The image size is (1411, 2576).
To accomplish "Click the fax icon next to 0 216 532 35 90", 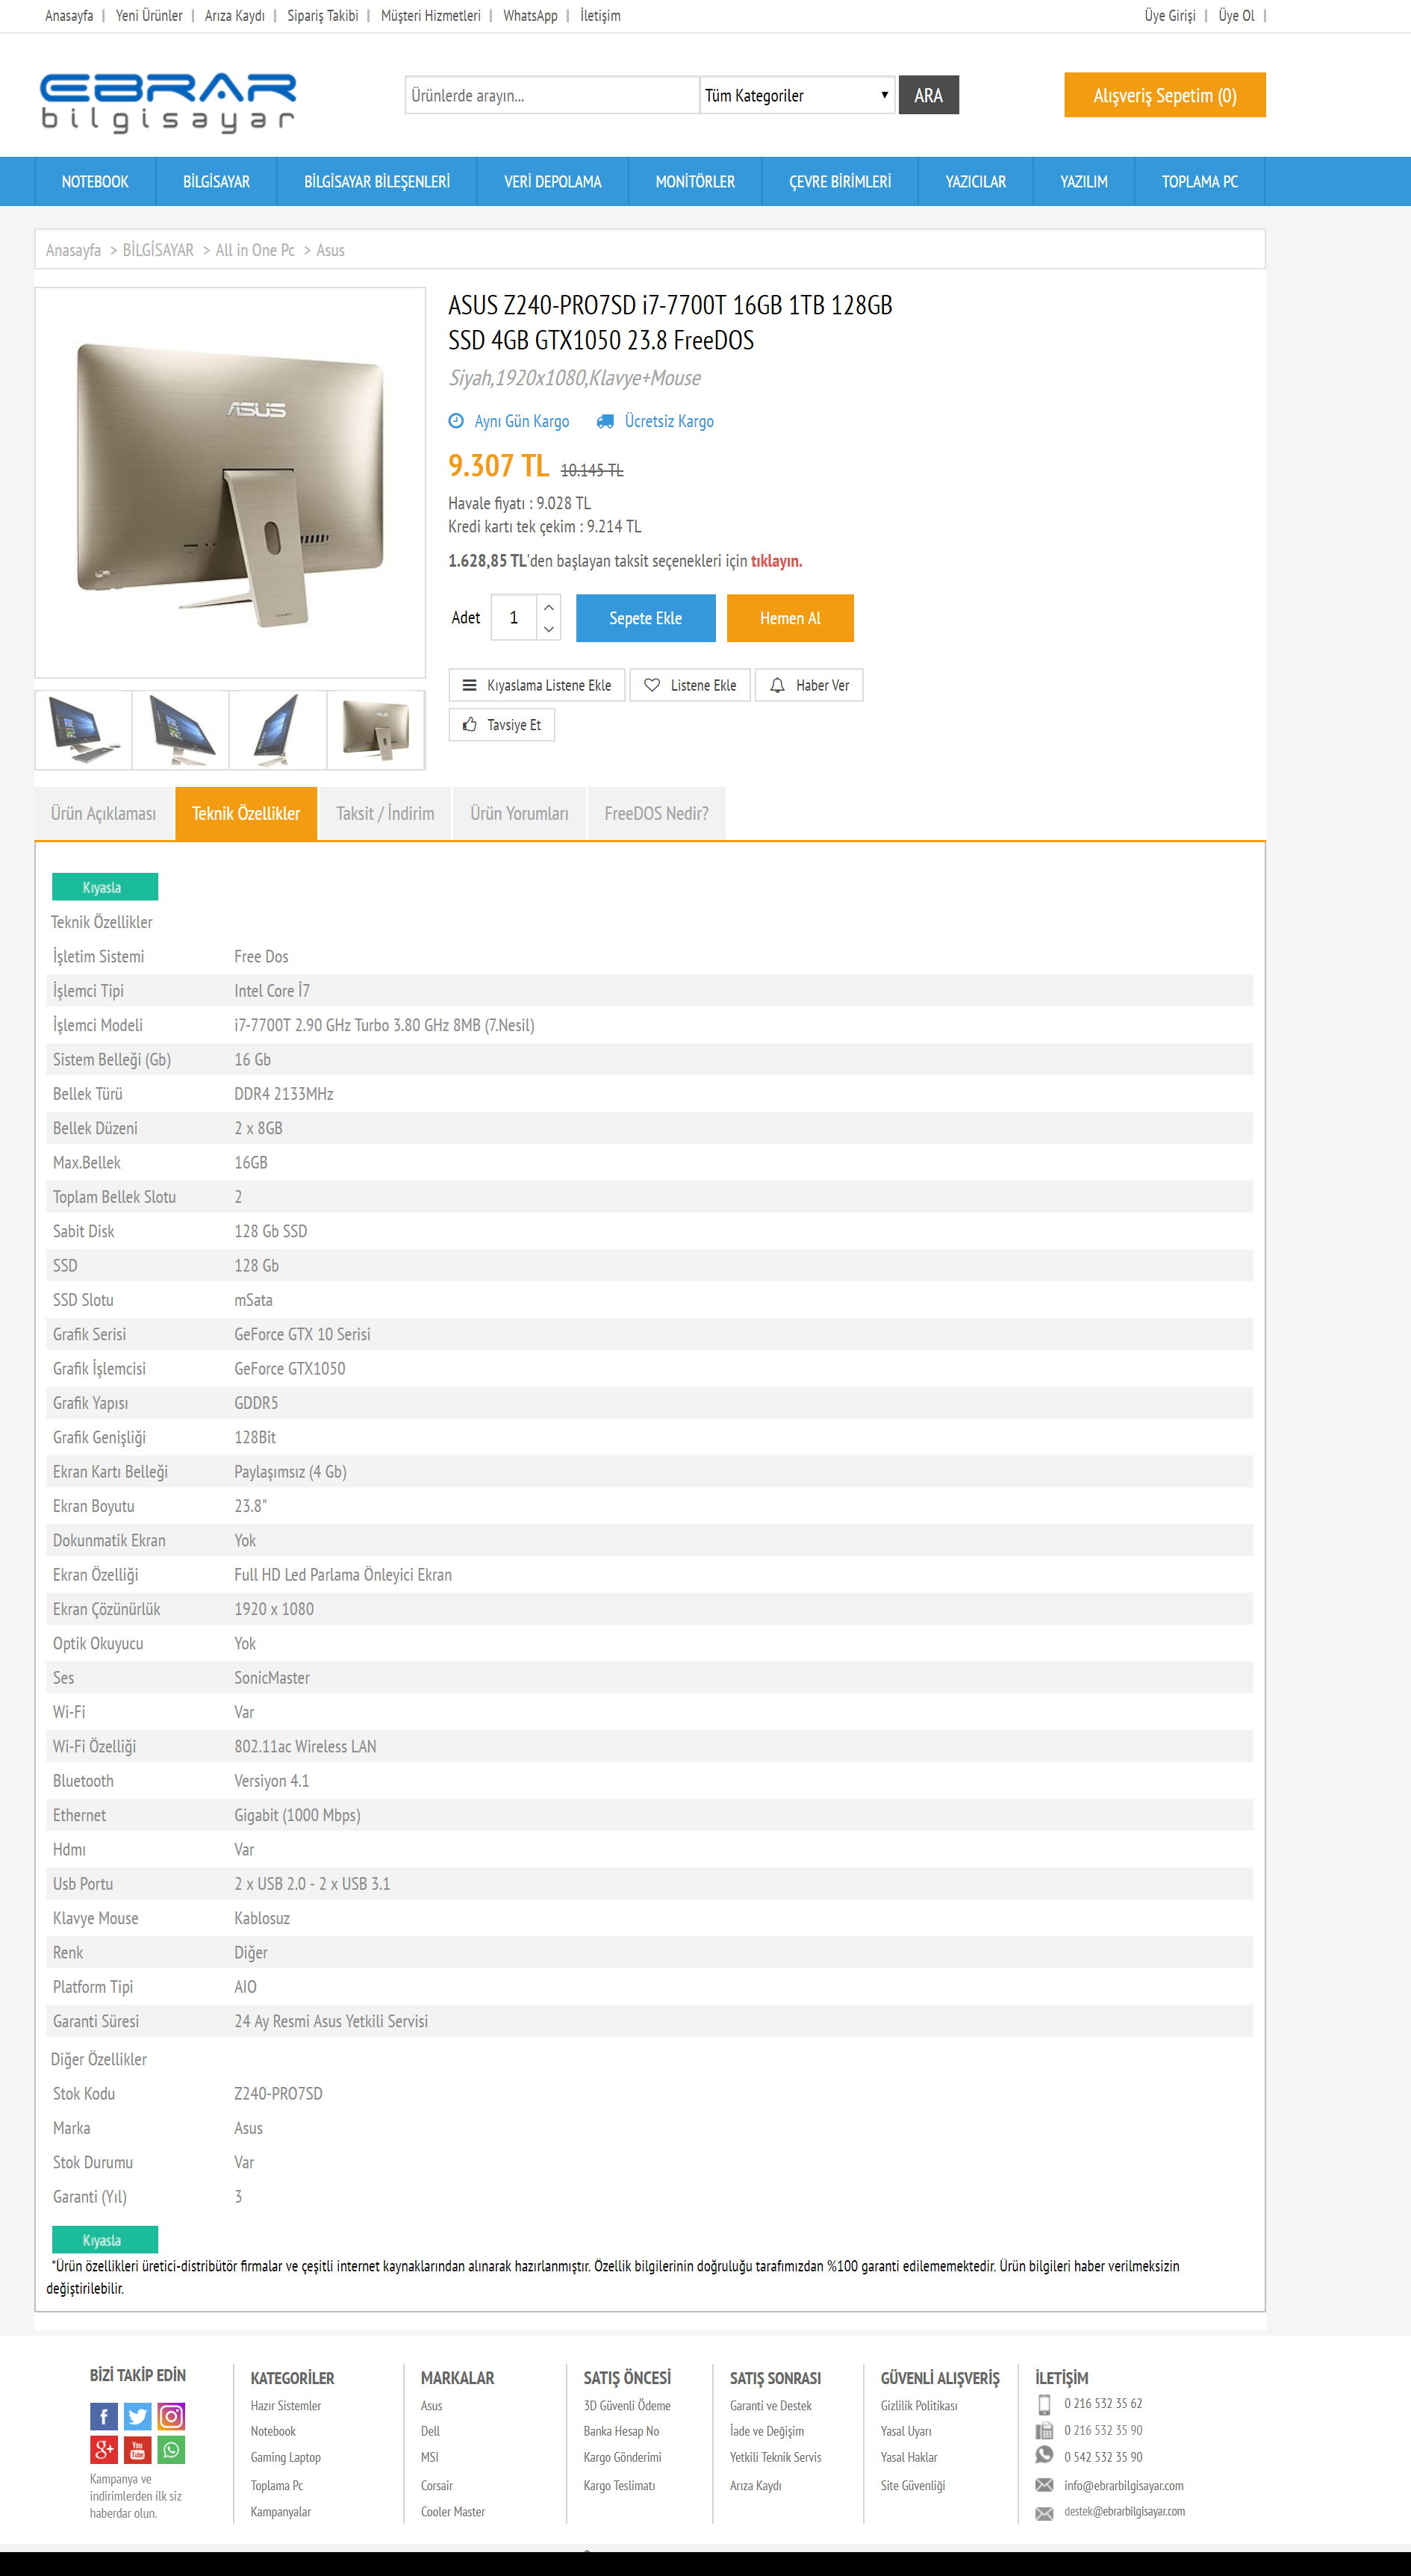I will pyautogui.click(x=1044, y=2431).
